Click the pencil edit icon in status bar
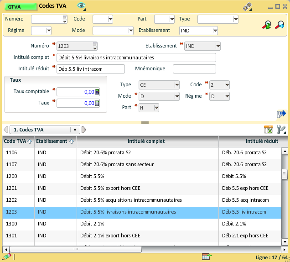 point(6,257)
